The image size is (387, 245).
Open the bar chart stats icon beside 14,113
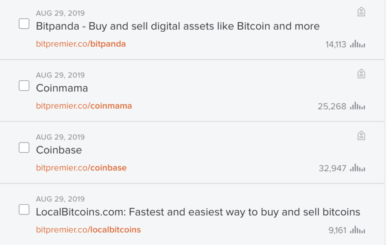tap(357, 44)
